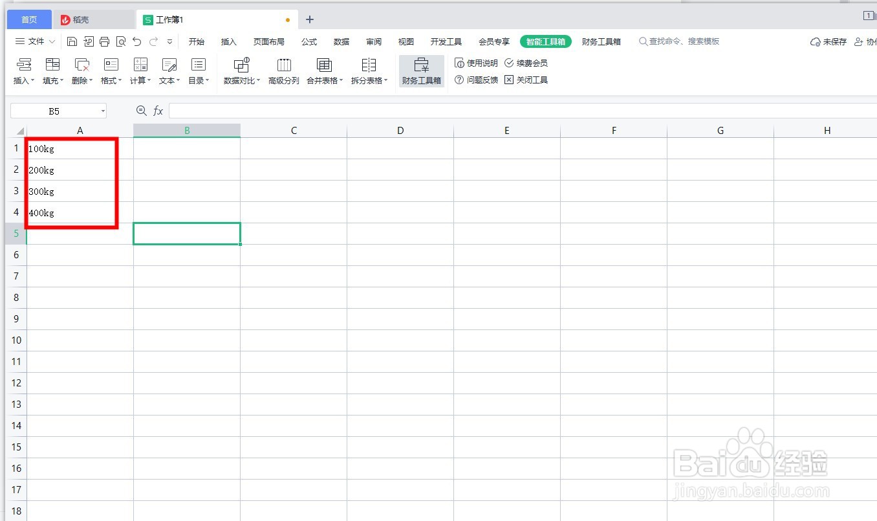
Task: Open the 财务工具箱 ribbon tab
Action: (601, 41)
